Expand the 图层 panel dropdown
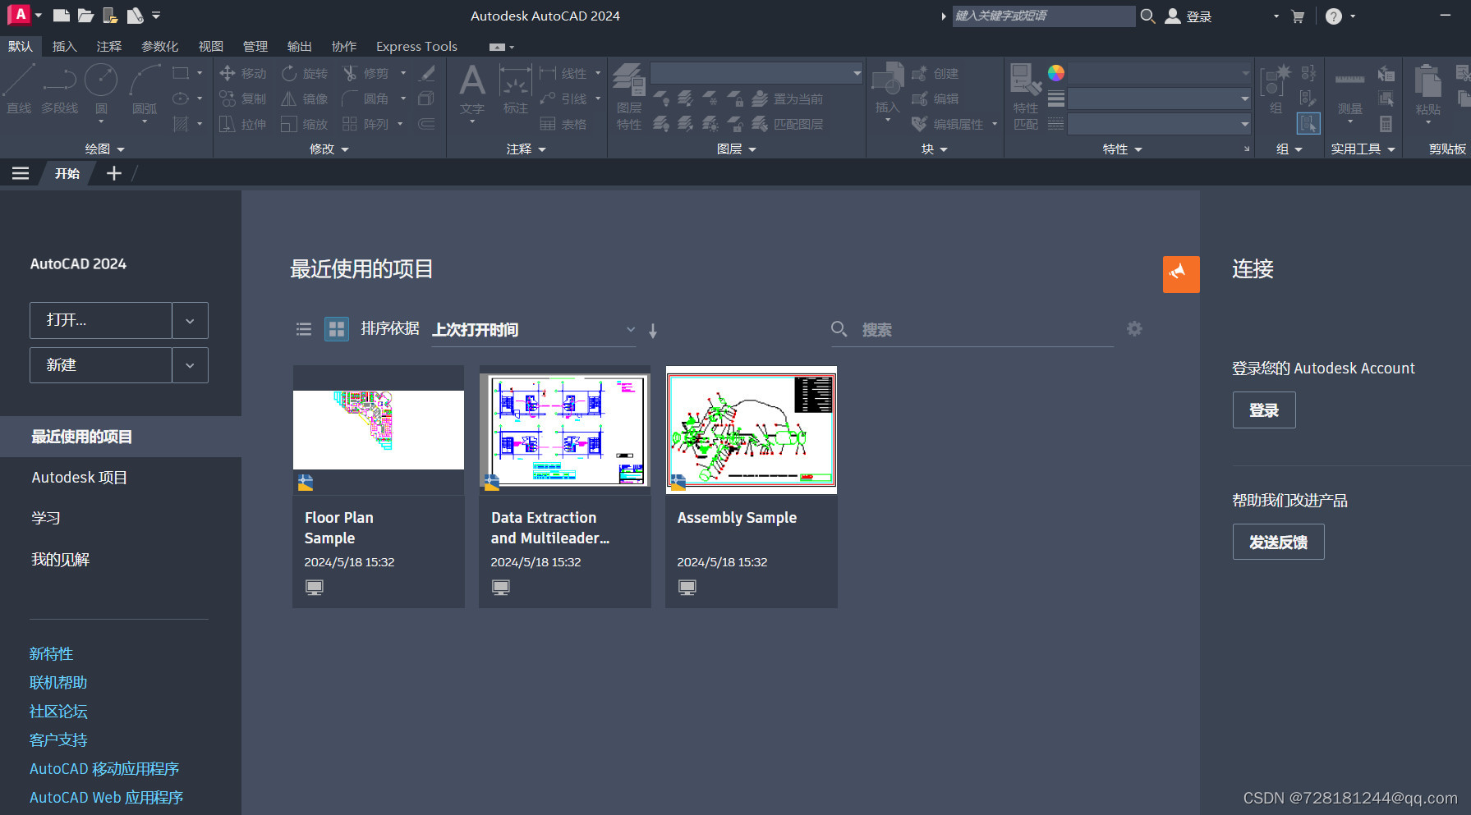 (737, 149)
